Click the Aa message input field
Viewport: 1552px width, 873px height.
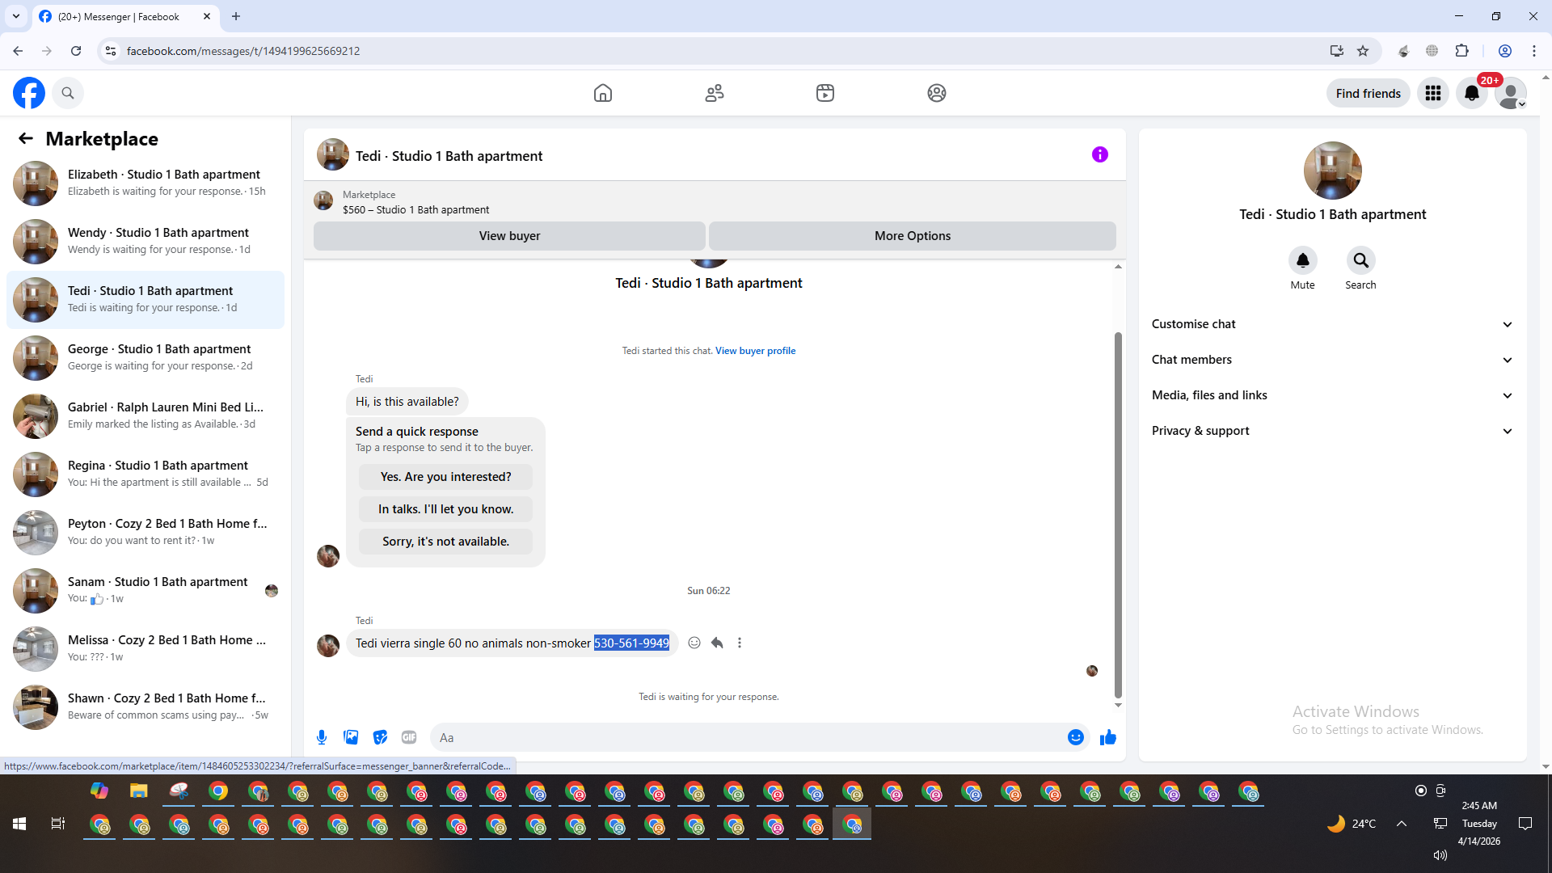click(744, 737)
